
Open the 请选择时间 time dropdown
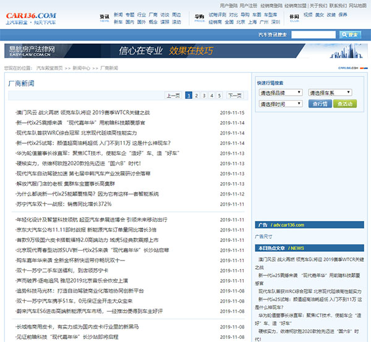tap(281, 104)
